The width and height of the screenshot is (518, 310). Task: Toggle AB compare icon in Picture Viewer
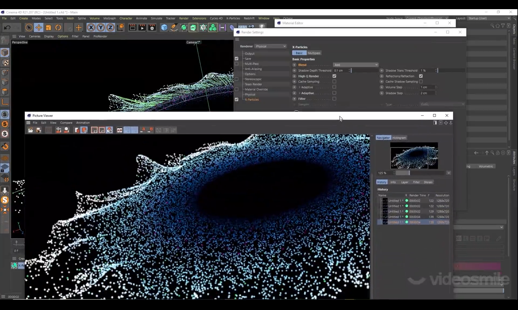[120, 130]
